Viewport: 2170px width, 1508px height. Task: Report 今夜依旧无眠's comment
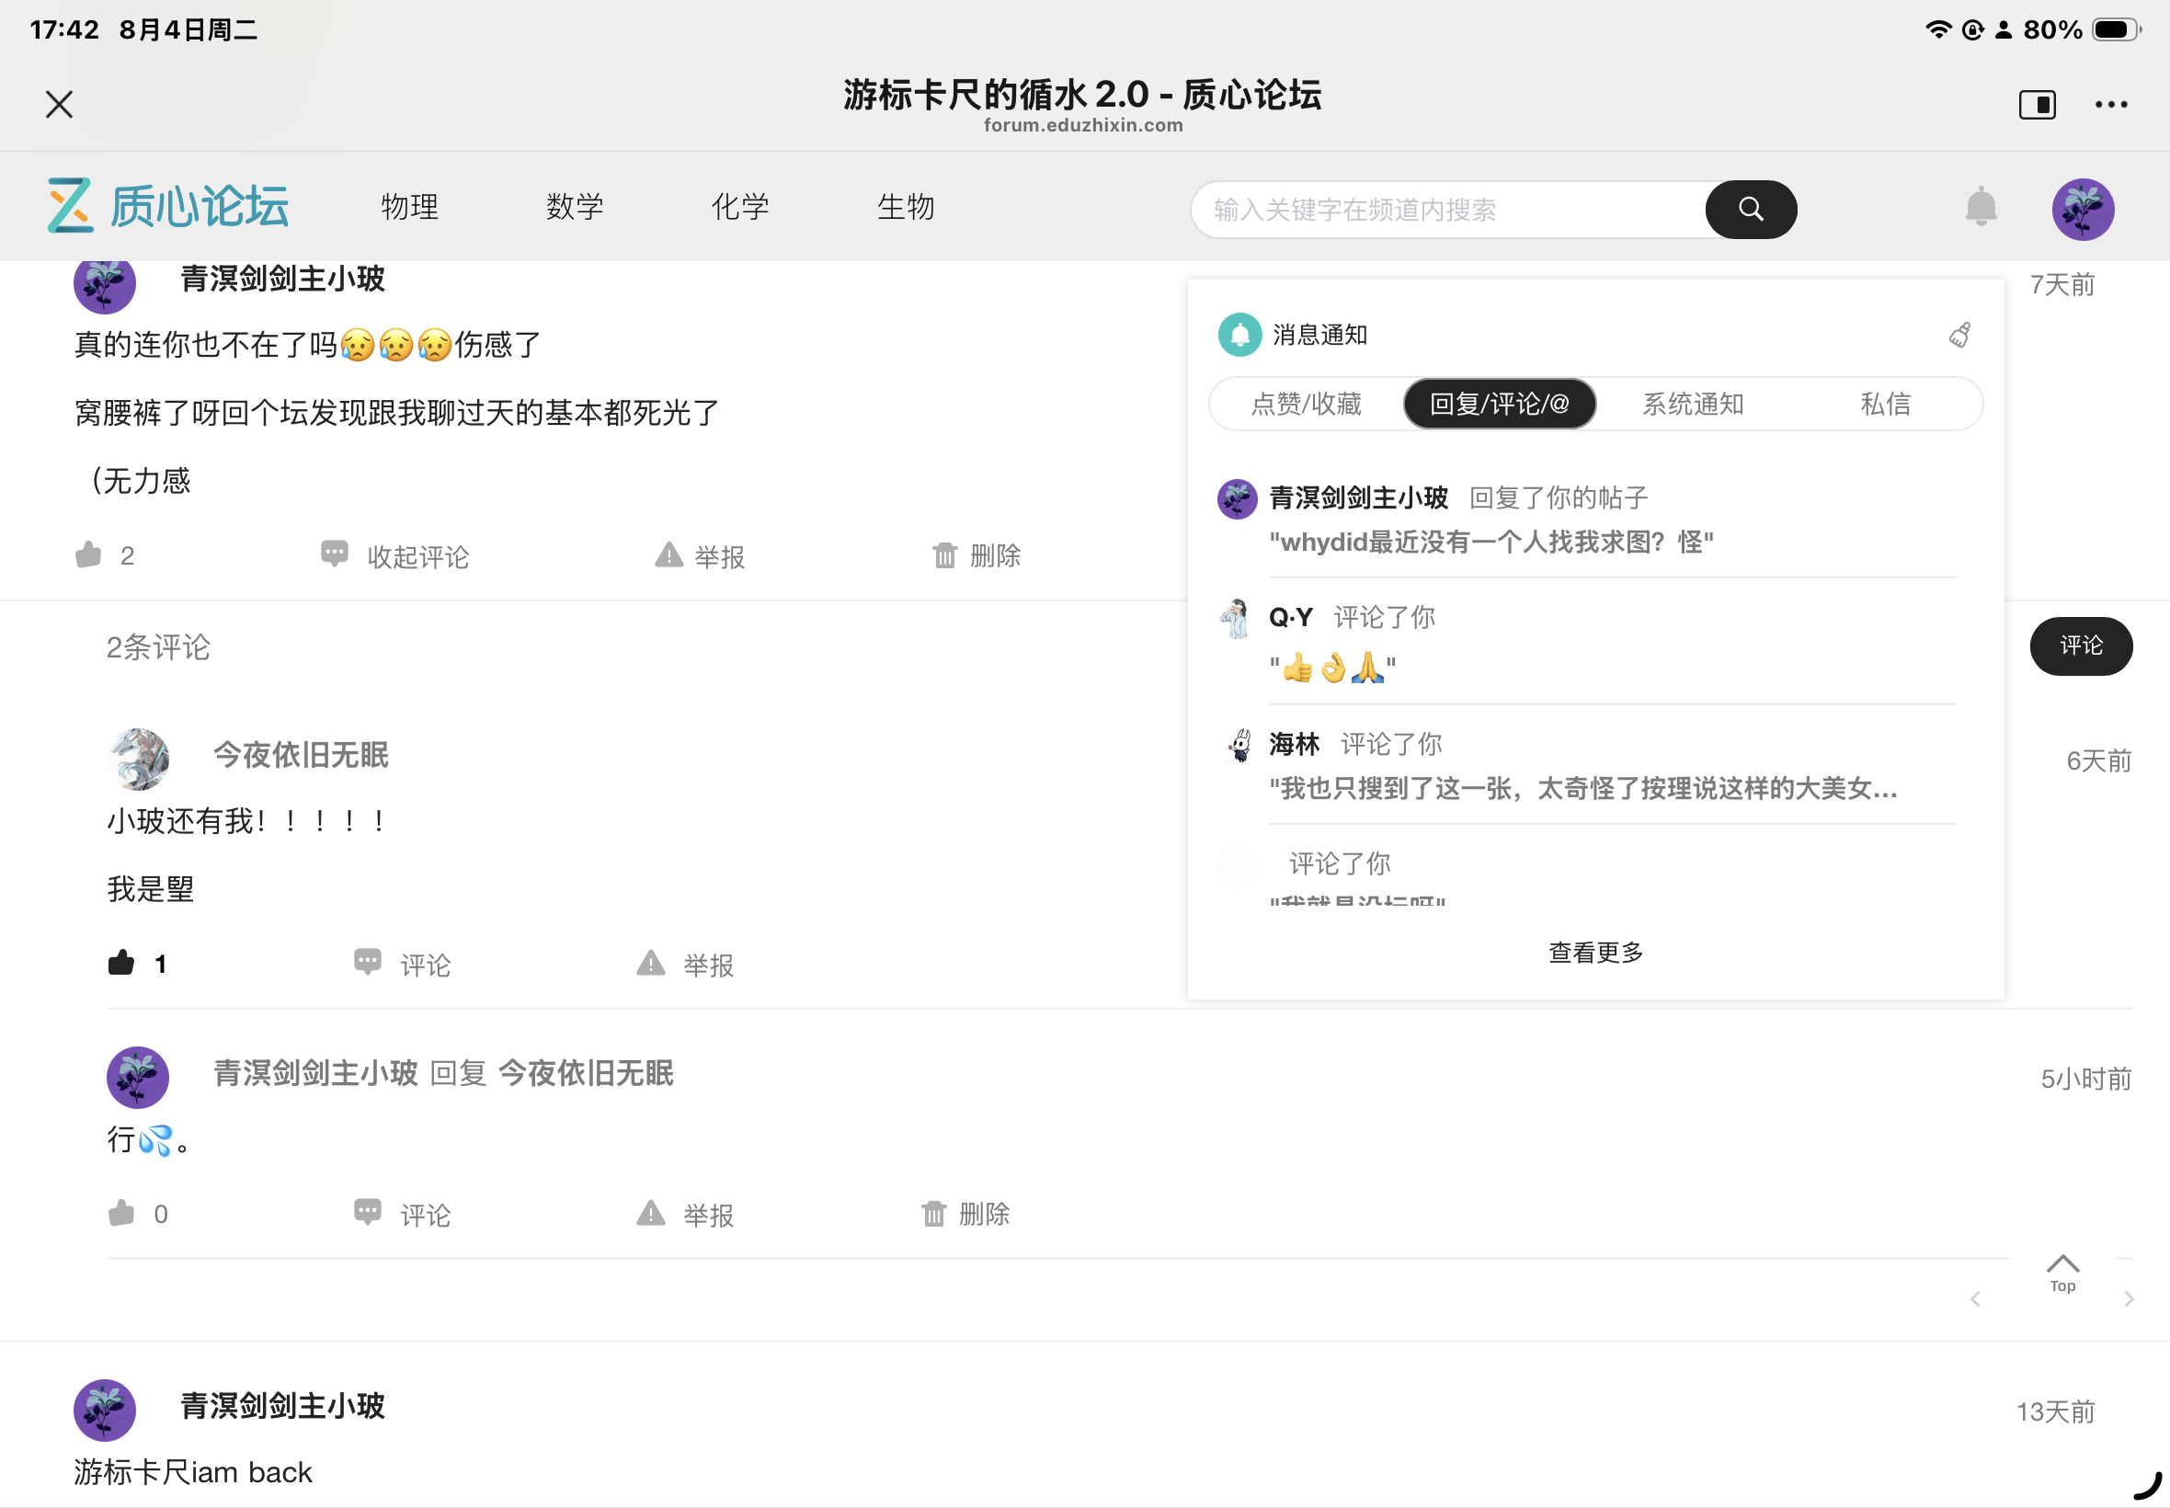pyautogui.click(x=686, y=964)
